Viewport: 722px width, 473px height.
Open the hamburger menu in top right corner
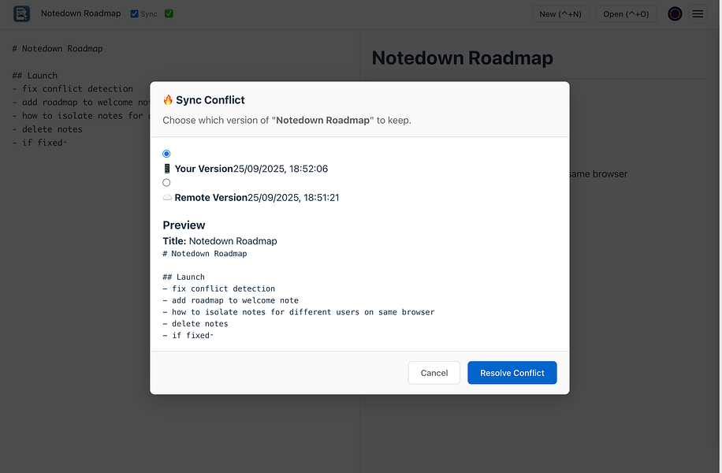pos(698,13)
